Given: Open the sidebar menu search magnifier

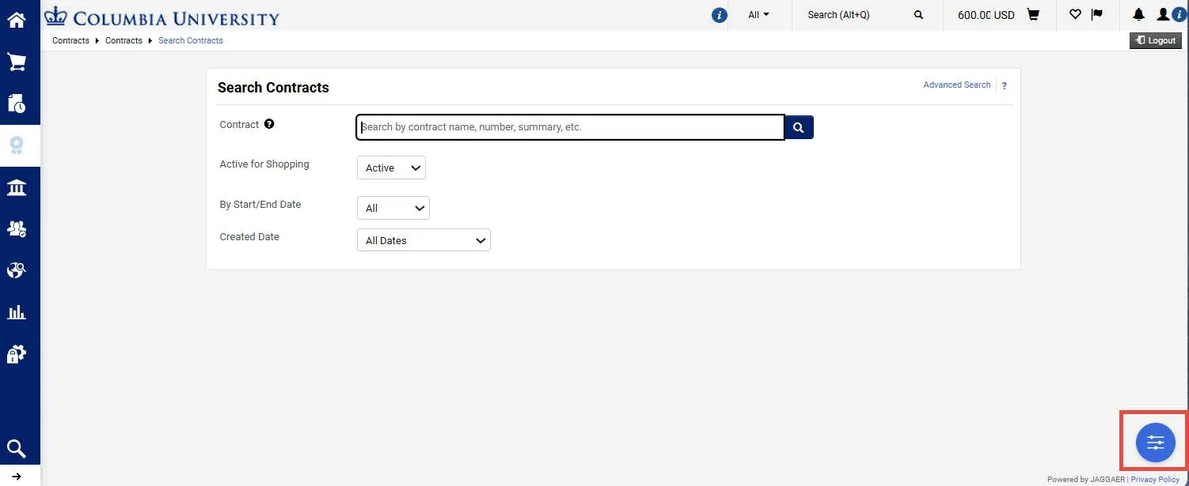Looking at the screenshot, I should click(17, 449).
